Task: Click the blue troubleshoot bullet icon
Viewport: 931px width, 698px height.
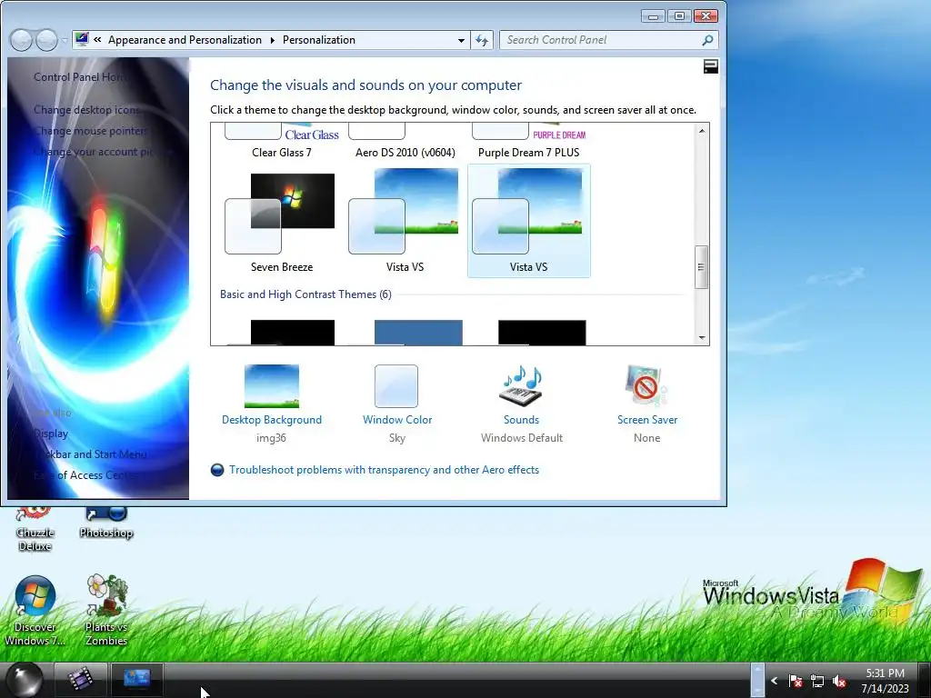Action: [x=217, y=470]
